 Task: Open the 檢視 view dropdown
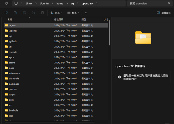pos(73,13)
